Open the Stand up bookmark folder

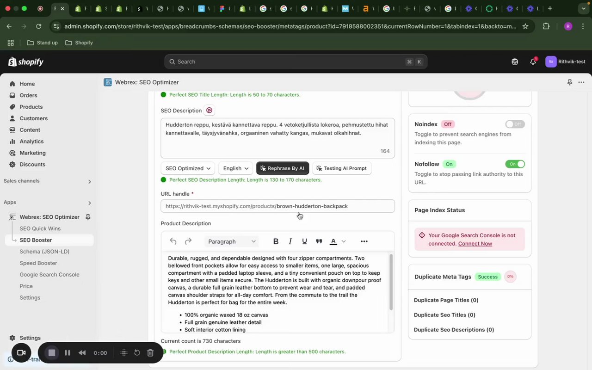[43, 43]
